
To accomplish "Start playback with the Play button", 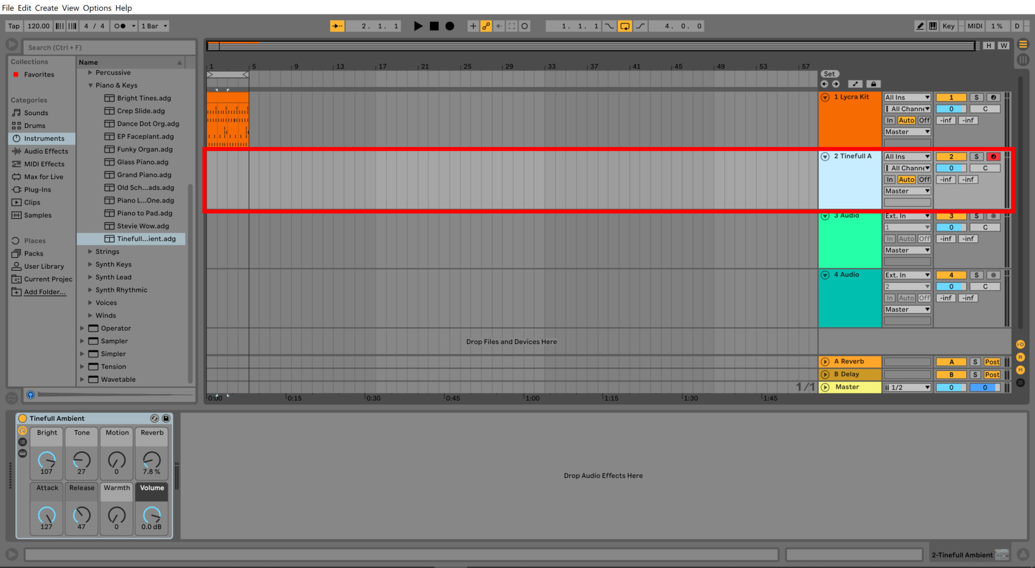I will [418, 26].
